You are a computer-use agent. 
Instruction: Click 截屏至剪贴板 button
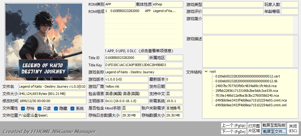pyautogui.click(x=274, y=125)
